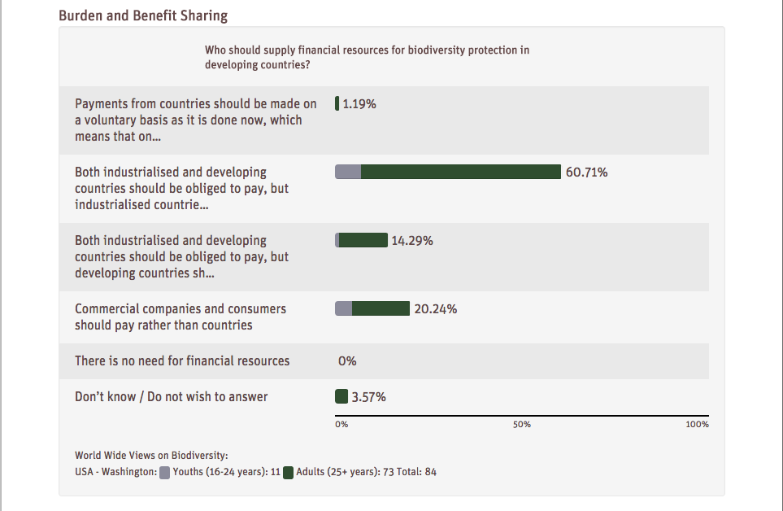Click the 100% axis tick label
This screenshot has height=511, width=783.
697,425
